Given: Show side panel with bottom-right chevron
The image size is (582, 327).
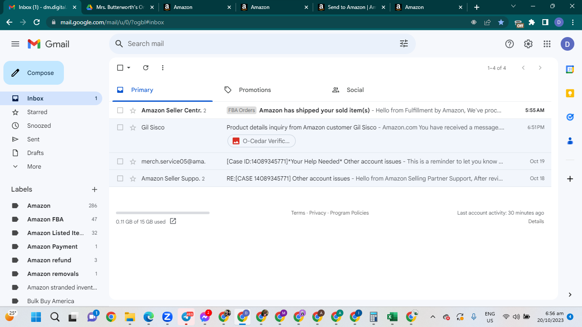Looking at the screenshot, I should click(x=570, y=295).
